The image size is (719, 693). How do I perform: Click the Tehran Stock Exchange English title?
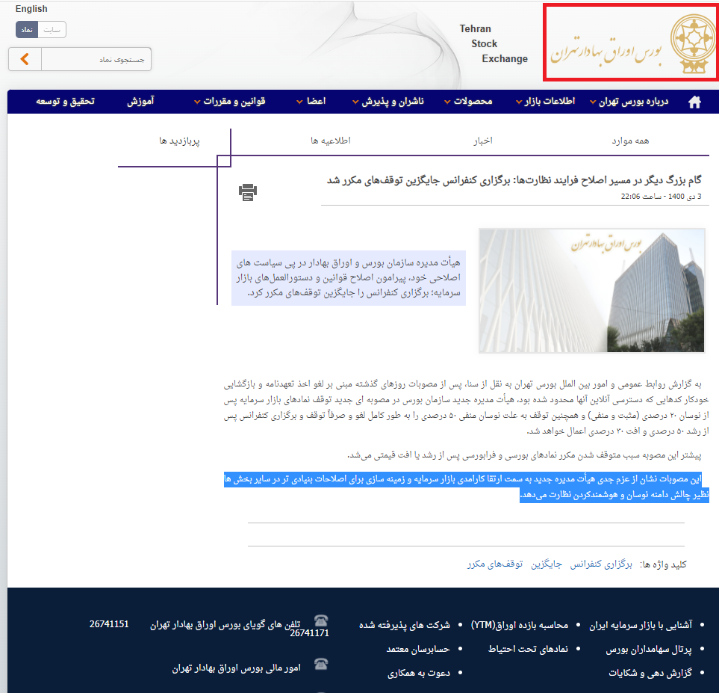click(494, 43)
